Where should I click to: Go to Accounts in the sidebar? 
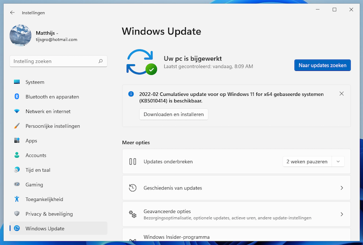tap(36, 155)
